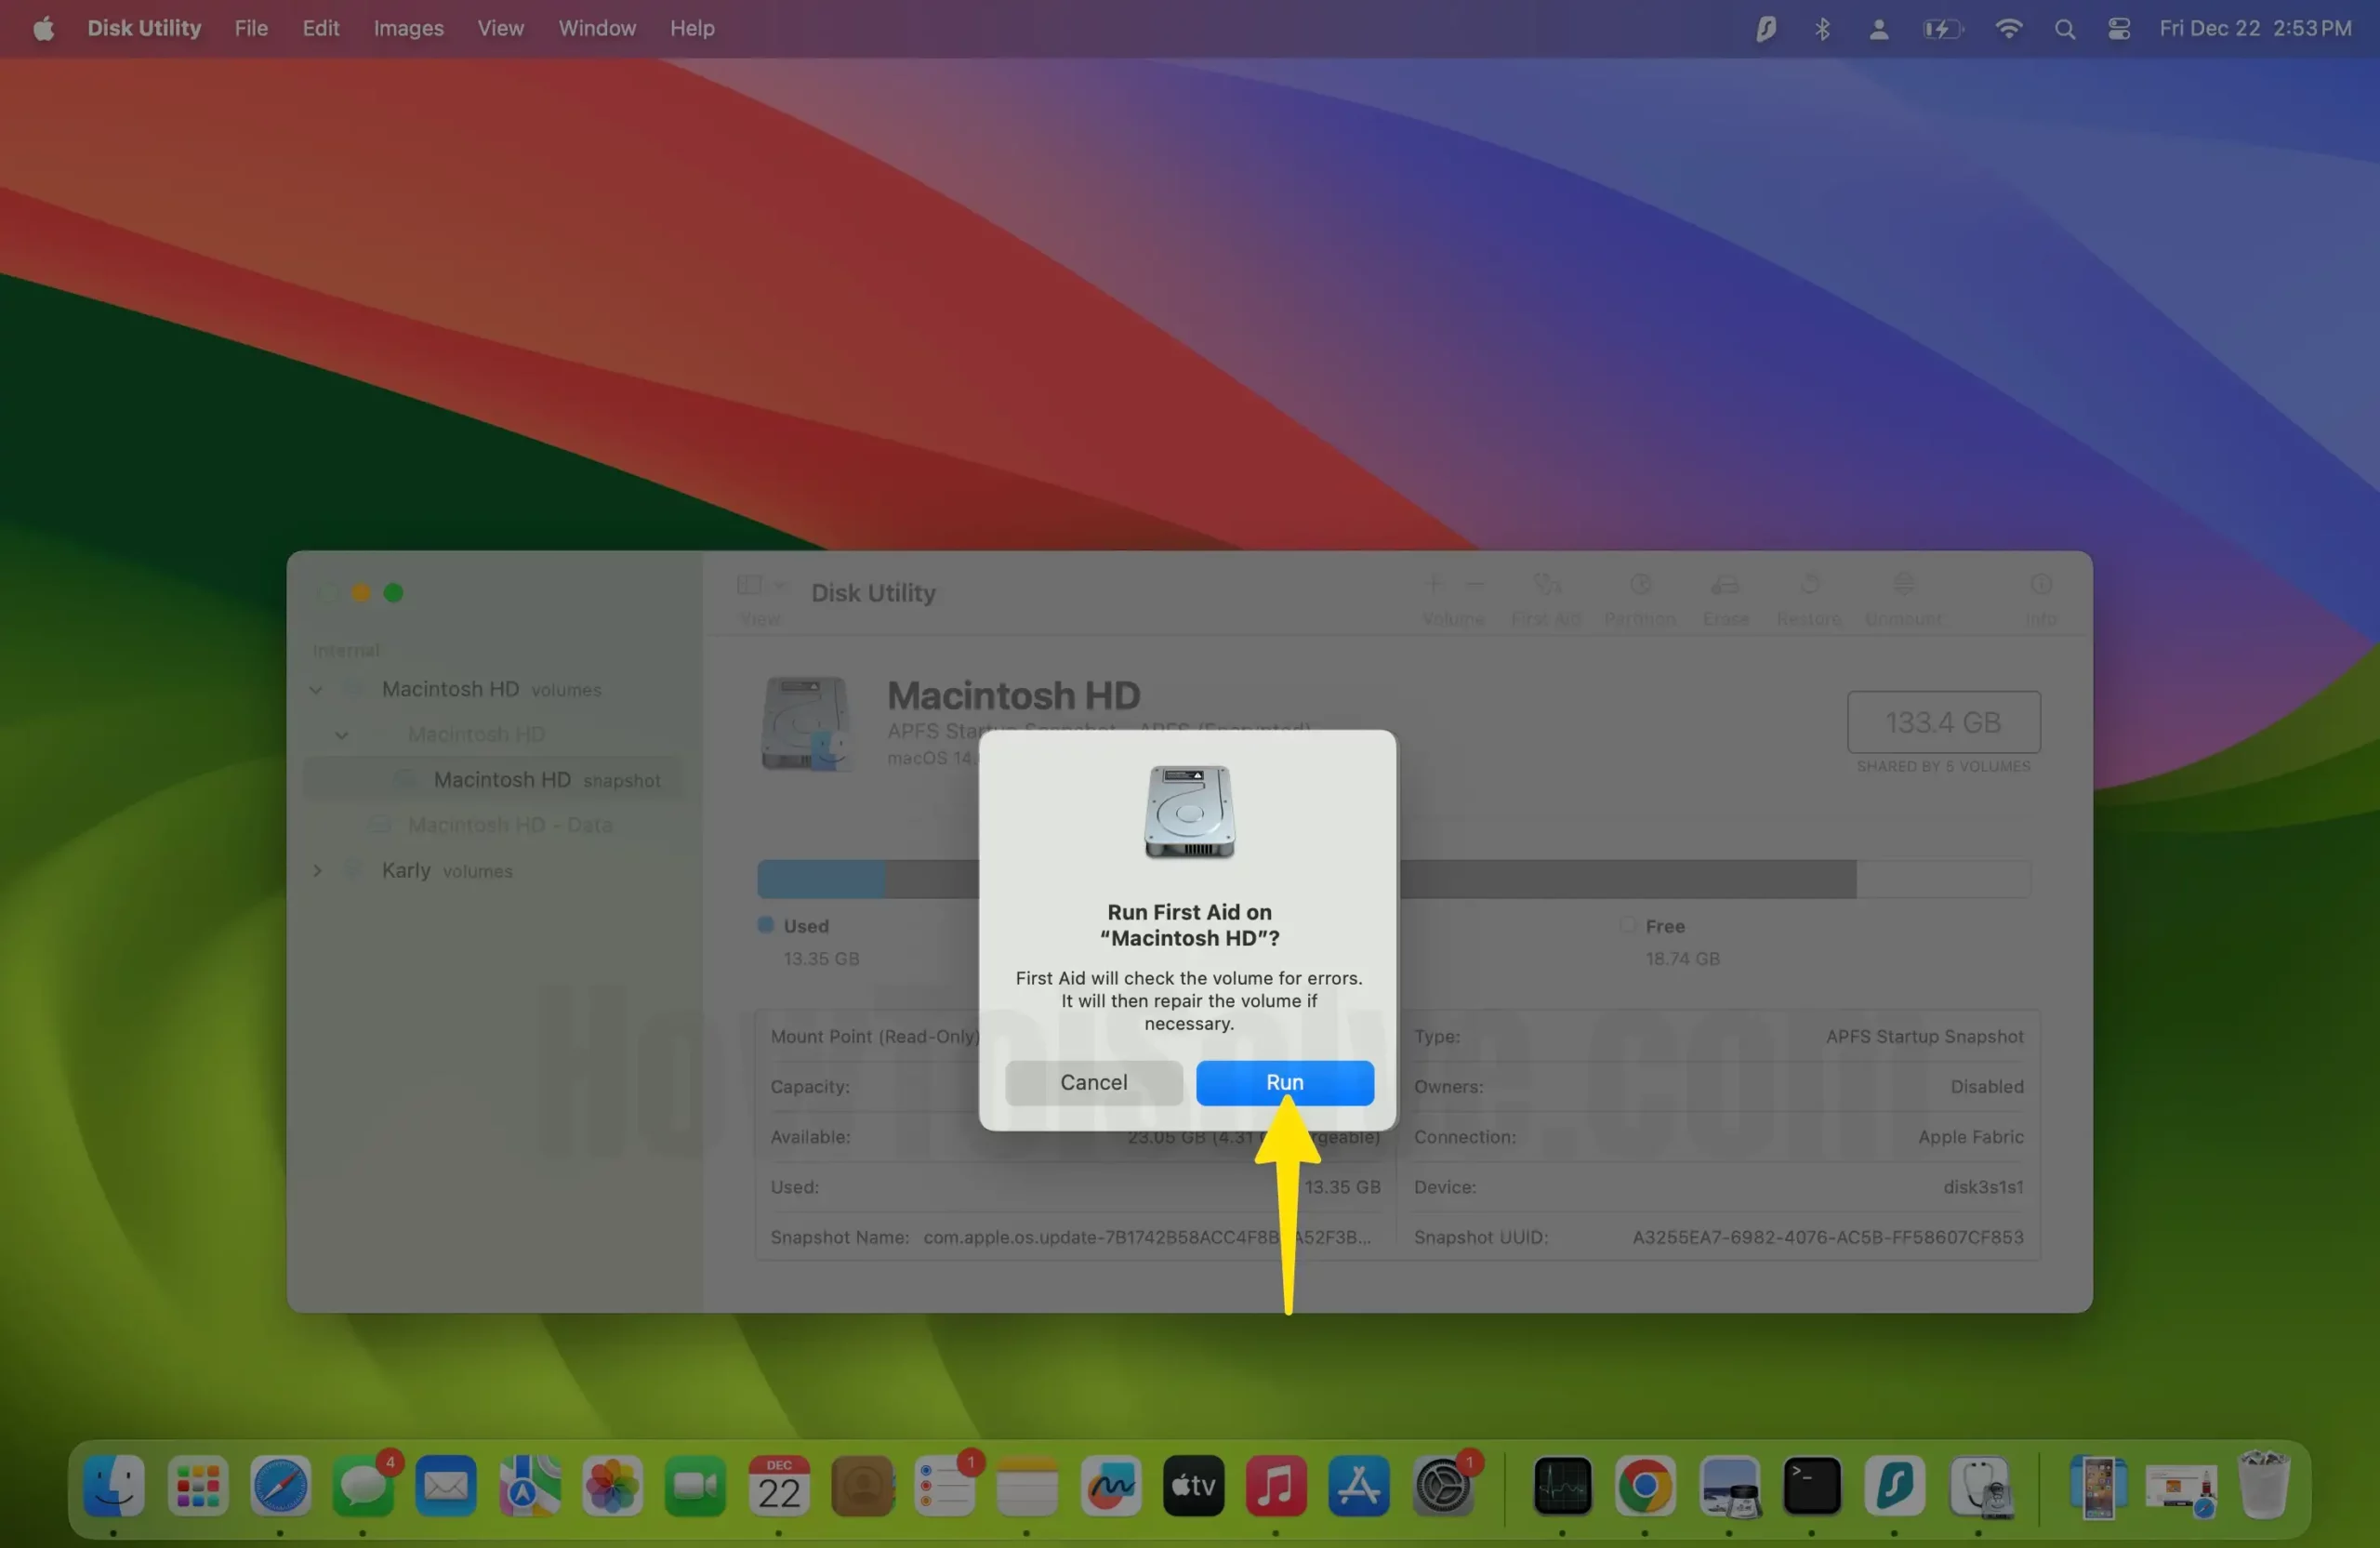The height and width of the screenshot is (1548, 2380).
Task: Click the First Aid toolbar icon
Action: pos(1546,584)
